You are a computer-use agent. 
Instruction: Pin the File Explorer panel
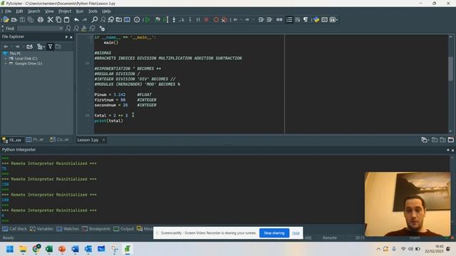pyautogui.click(x=66, y=37)
